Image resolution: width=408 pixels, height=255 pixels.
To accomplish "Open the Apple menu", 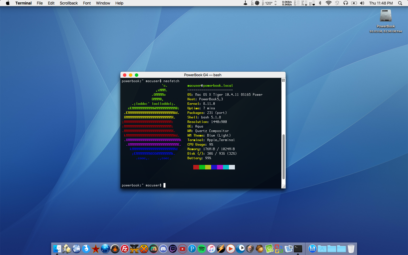I will [8, 3].
